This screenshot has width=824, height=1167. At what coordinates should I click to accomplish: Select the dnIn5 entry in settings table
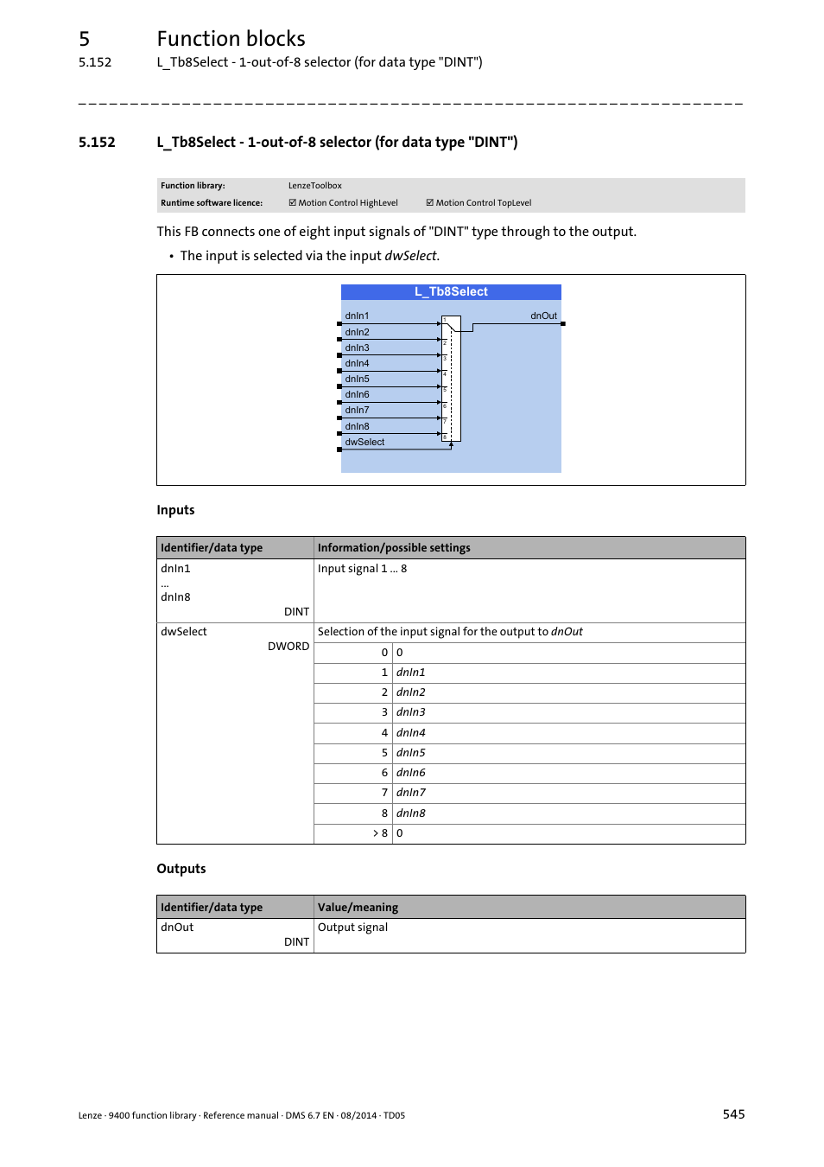[x=411, y=753]
